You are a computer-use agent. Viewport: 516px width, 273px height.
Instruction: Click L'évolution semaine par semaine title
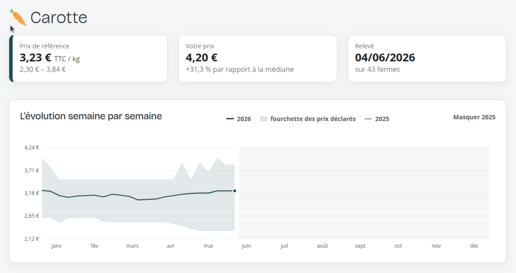pyautogui.click(x=91, y=116)
